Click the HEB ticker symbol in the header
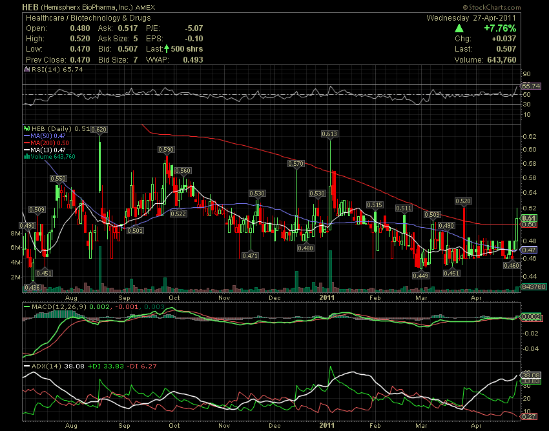 click(x=30, y=7)
